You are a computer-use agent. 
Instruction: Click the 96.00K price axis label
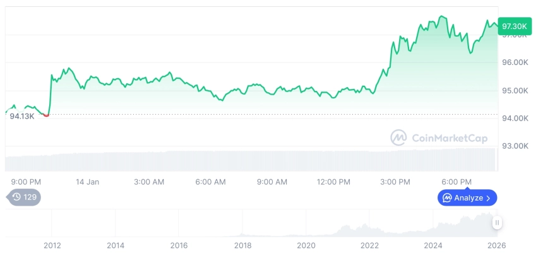515,62
